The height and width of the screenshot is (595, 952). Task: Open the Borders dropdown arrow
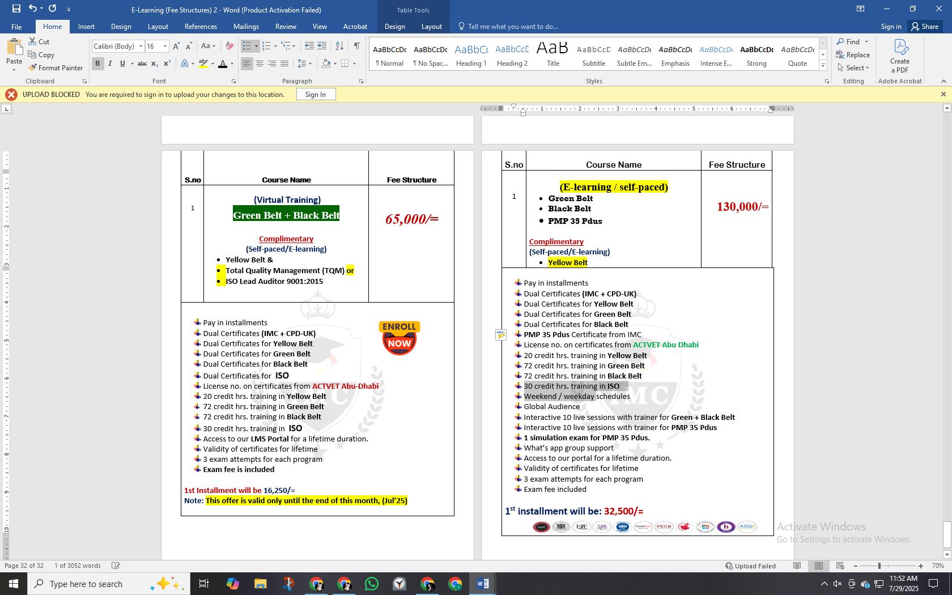(354, 63)
